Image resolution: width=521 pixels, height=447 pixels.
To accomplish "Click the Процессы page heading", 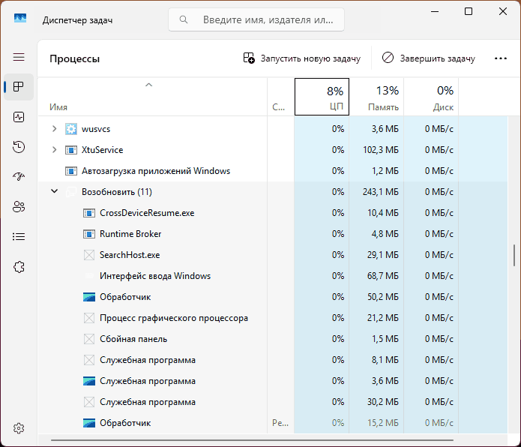I will pyautogui.click(x=75, y=58).
